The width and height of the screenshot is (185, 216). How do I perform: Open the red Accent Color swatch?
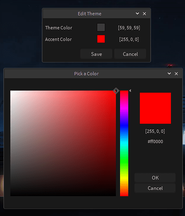coord(101,39)
